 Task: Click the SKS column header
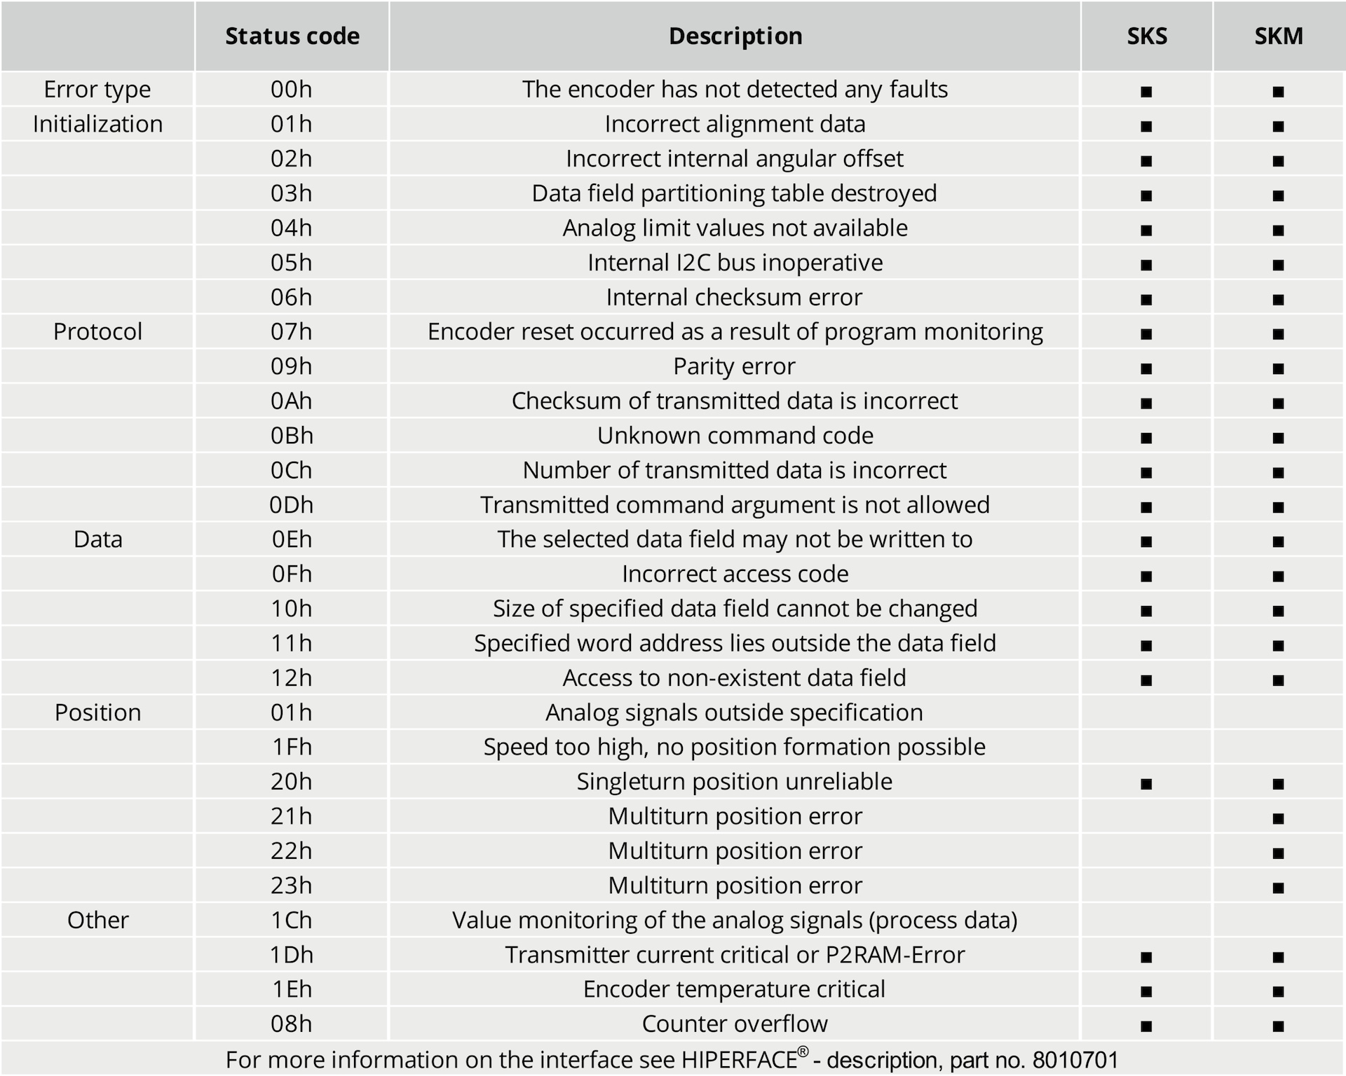click(1147, 36)
